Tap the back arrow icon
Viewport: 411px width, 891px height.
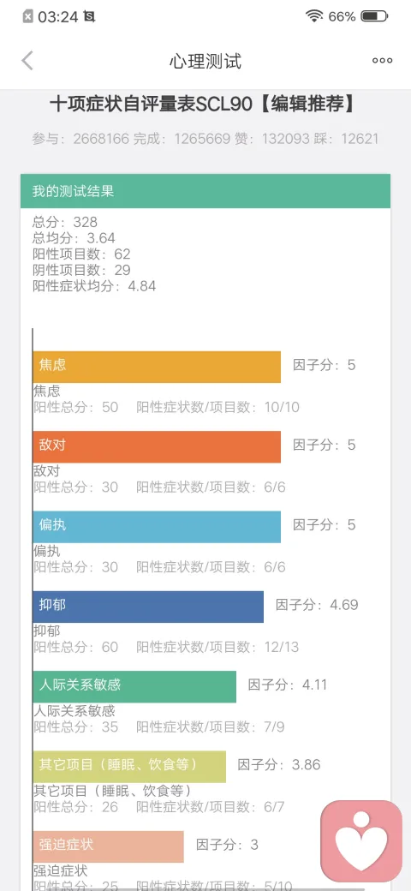click(x=27, y=60)
